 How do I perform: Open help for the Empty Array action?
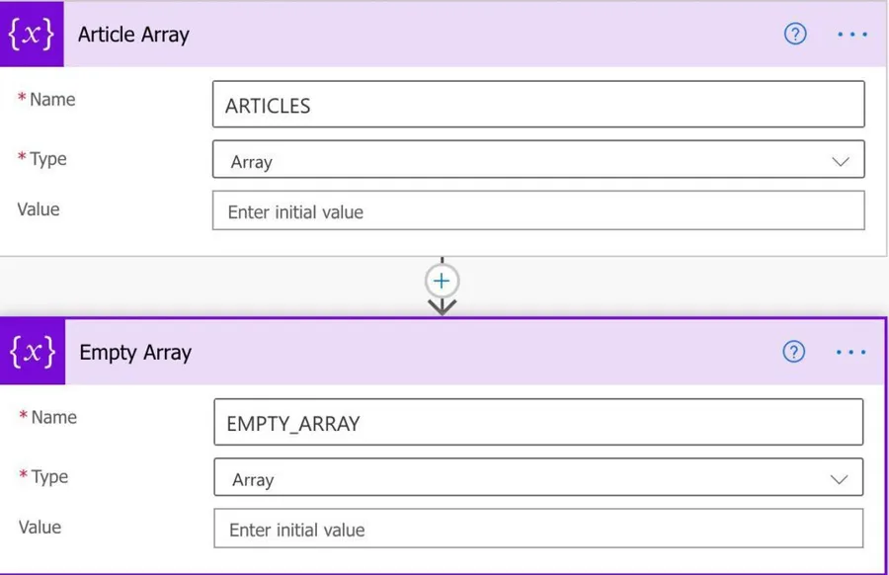click(794, 353)
